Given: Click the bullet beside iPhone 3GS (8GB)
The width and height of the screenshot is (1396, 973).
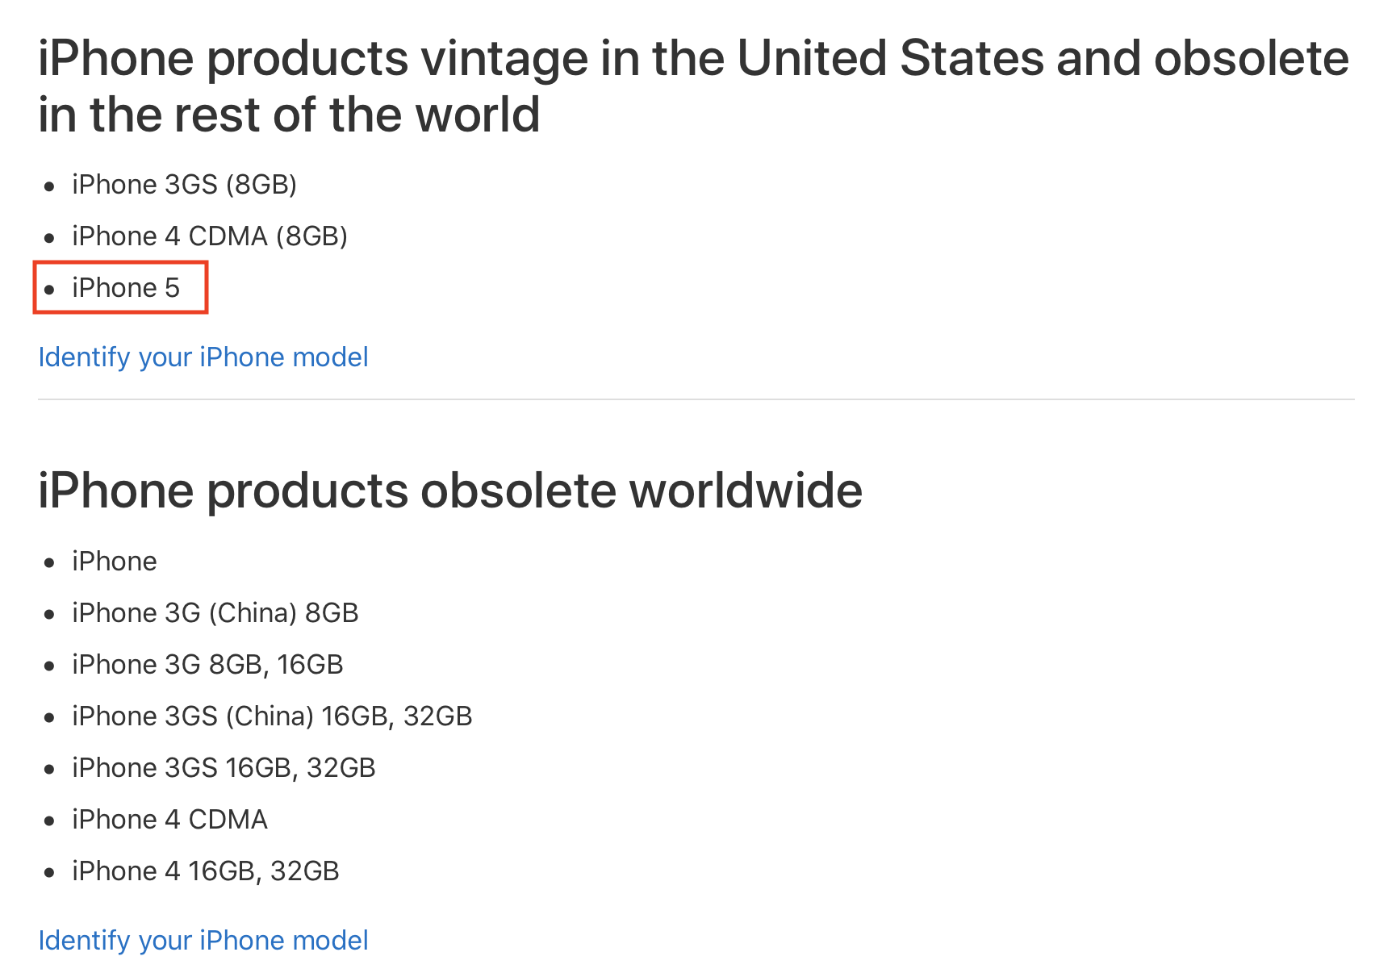Looking at the screenshot, I should [x=50, y=186].
